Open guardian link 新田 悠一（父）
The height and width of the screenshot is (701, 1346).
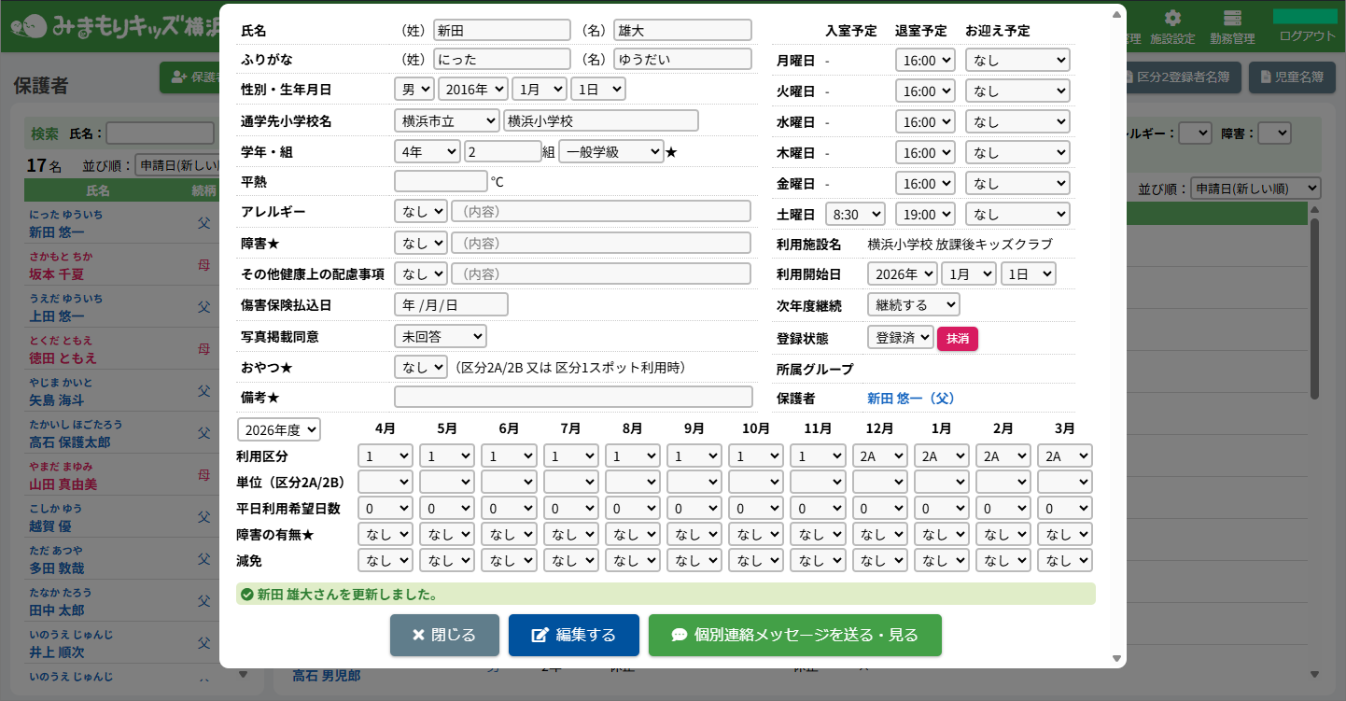tap(910, 399)
